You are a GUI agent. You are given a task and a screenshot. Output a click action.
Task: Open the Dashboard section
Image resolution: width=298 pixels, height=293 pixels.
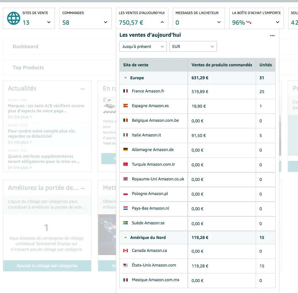point(26,47)
